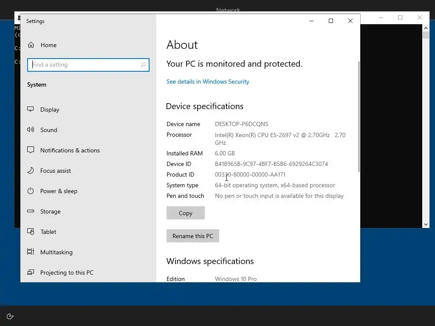
Task: Open the Sound settings
Action: (48, 130)
